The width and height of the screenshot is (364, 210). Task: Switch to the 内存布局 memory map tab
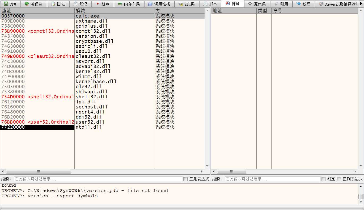pos(129,4)
